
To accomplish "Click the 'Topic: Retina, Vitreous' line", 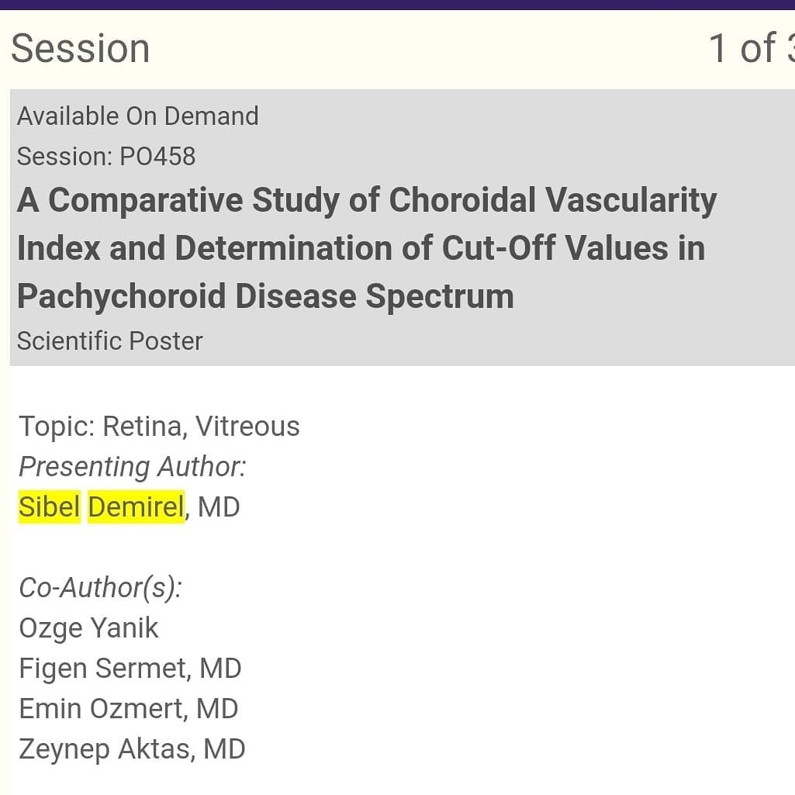I will [x=159, y=426].
